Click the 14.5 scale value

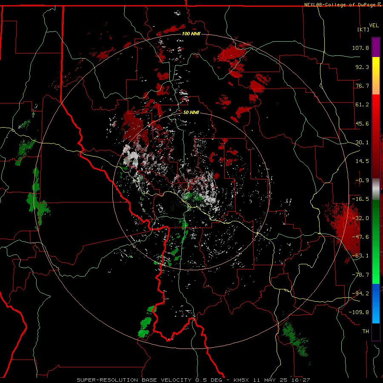point(362,161)
